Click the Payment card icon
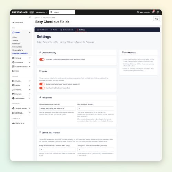This screenshot has width=172, height=172. pos(13,94)
